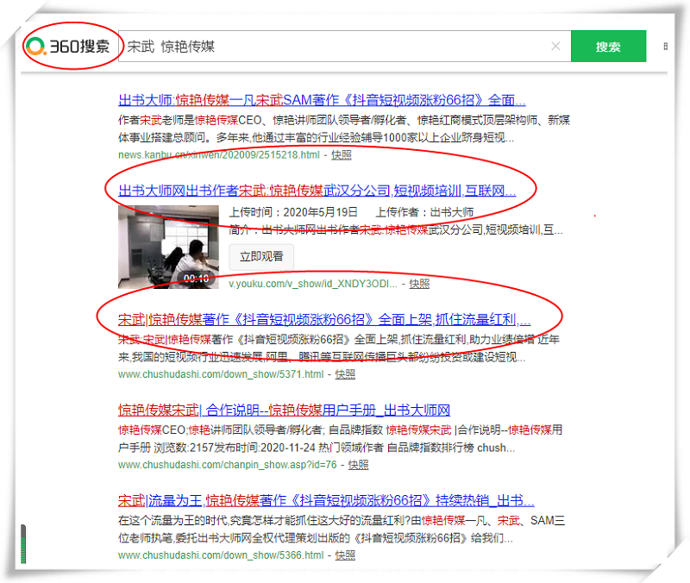Image resolution: width=690 pixels, height=583 pixels.
Task: Open 快照 for the chanpin_show.asp result
Action: 358,465
